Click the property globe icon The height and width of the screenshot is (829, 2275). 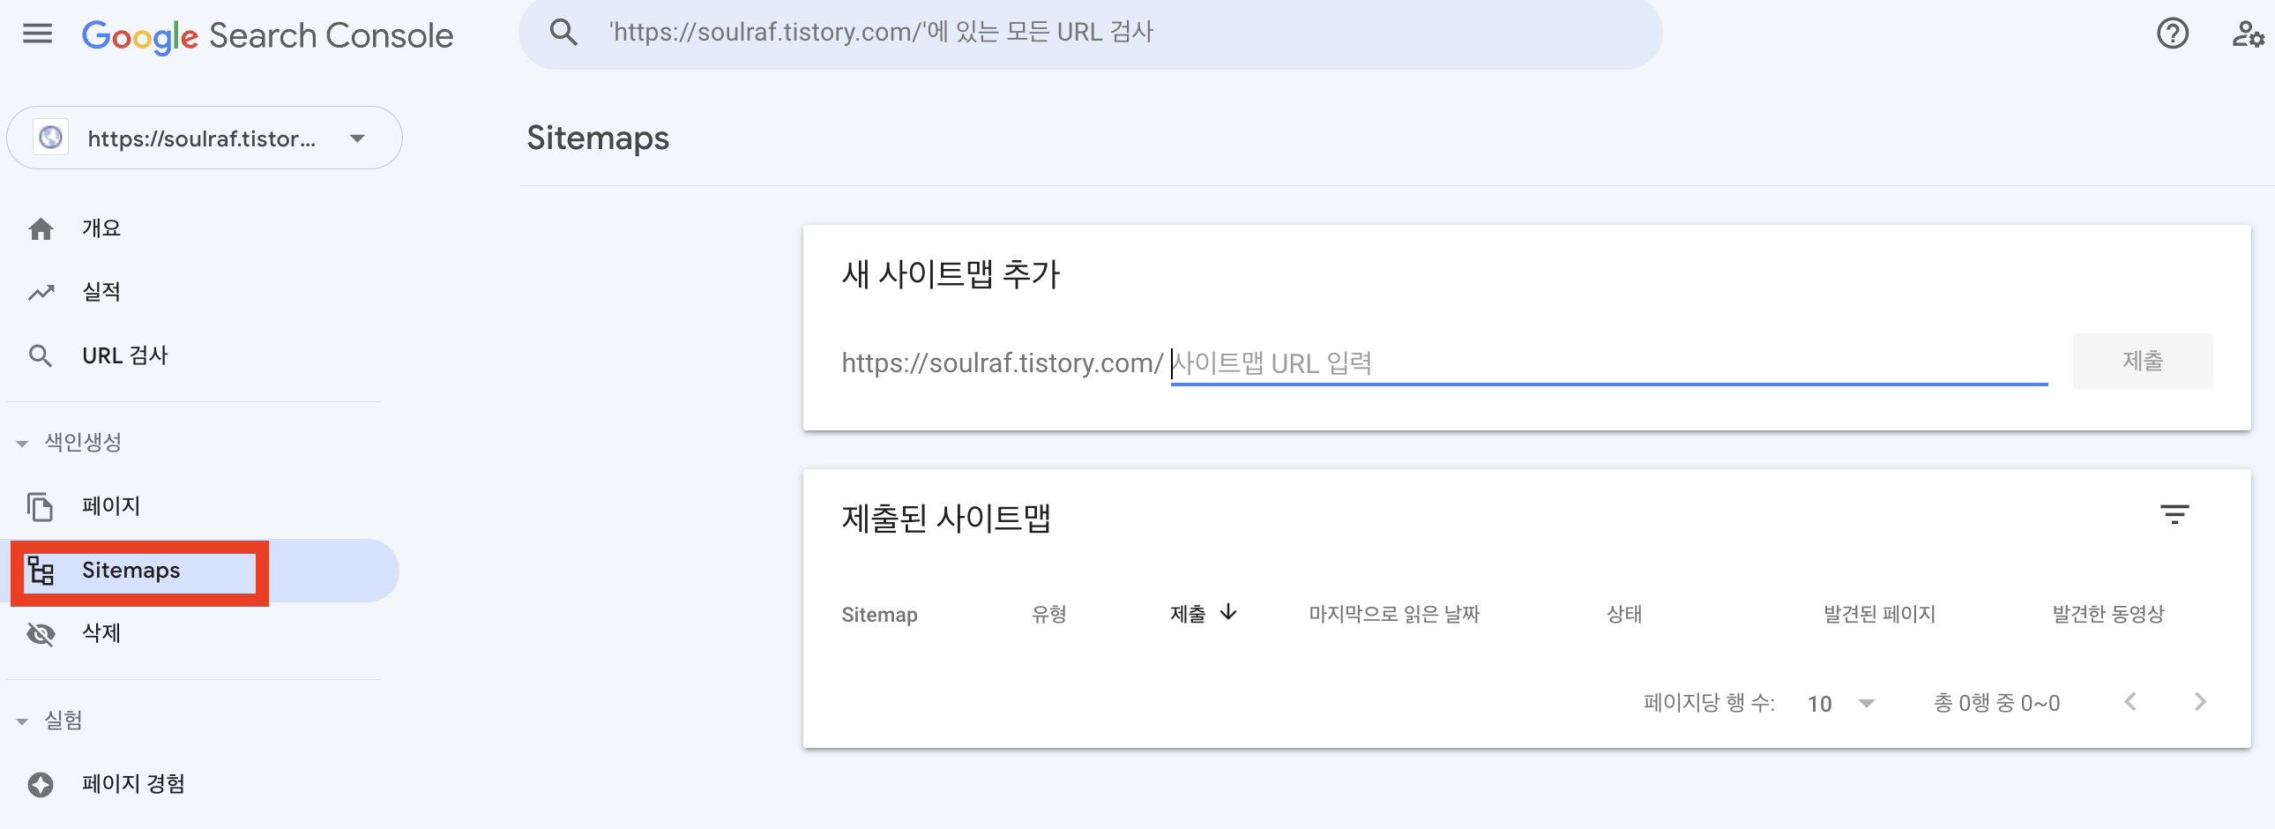click(51, 138)
